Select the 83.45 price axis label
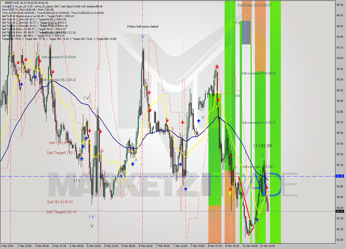Screen dimensions: 346x249 click(x=340, y=69)
